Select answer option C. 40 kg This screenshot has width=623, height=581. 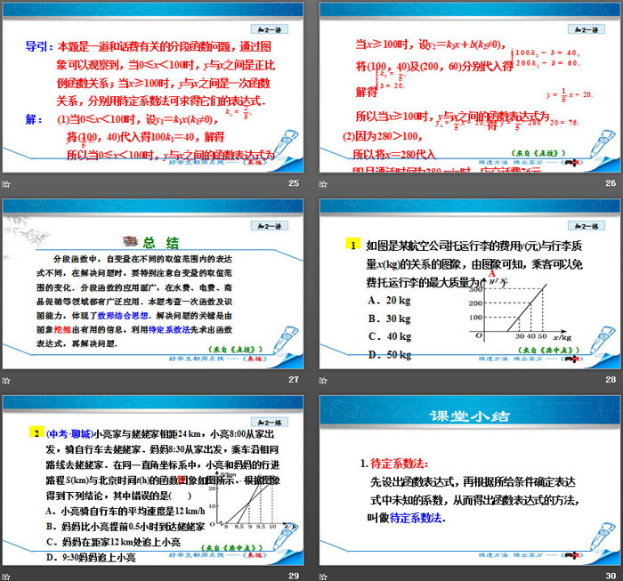390,336
